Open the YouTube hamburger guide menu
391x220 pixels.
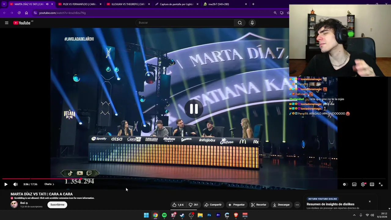(6, 23)
